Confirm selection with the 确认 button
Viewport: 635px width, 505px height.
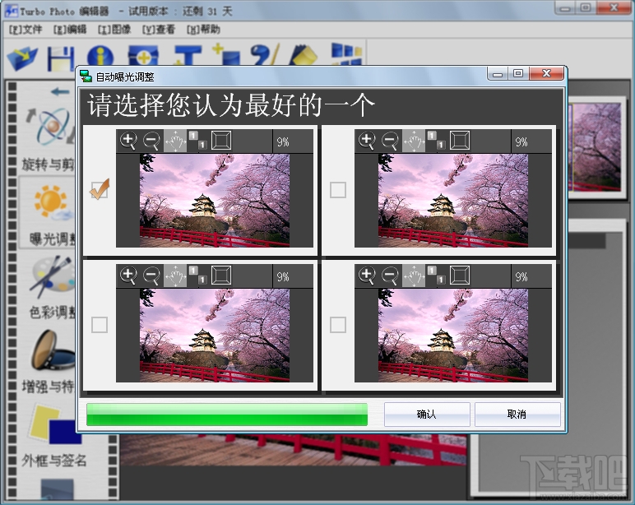[x=427, y=414]
